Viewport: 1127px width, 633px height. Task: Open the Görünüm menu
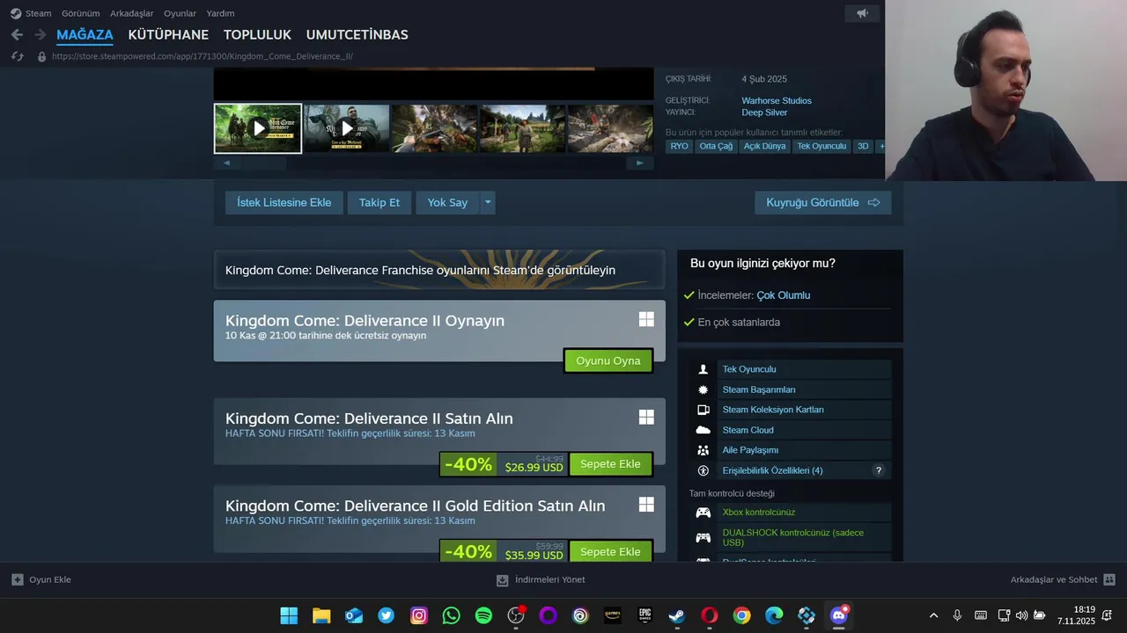[80, 13]
